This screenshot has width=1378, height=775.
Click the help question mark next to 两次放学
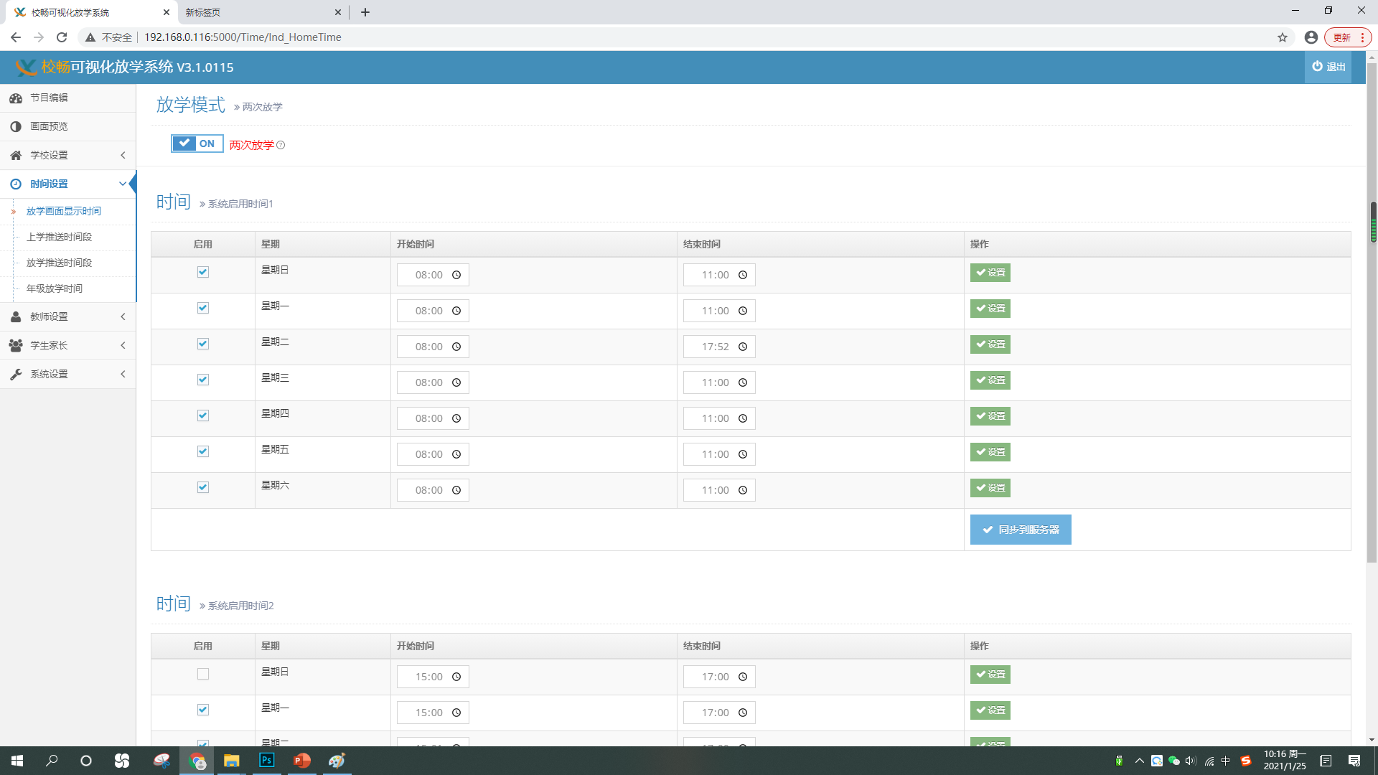click(x=281, y=145)
